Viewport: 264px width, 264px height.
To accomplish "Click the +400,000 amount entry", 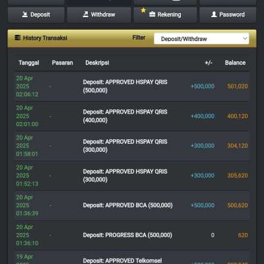I will click(203, 116).
